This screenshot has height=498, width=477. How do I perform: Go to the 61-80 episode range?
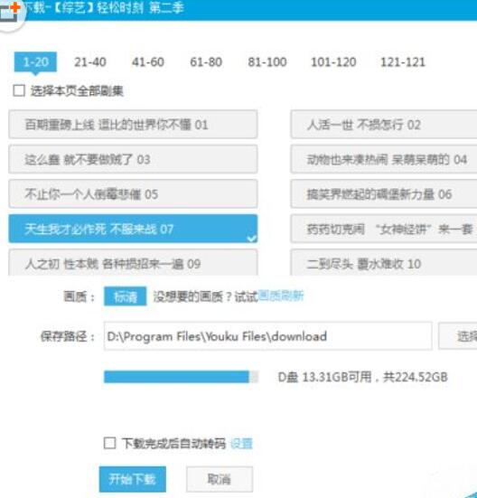(x=206, y=62)
